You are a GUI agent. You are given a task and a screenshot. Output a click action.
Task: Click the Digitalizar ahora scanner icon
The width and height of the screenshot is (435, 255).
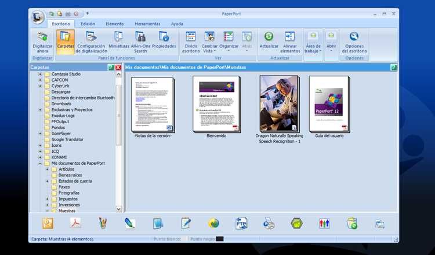(x=42, y=37)
